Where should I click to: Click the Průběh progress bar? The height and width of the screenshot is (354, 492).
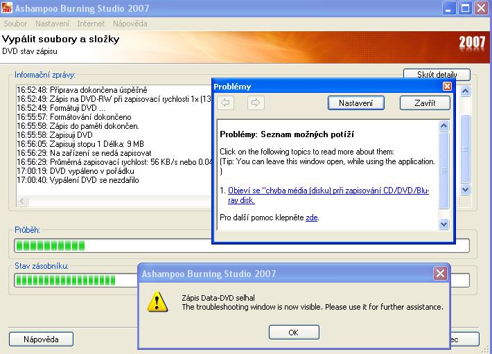pyautogui.click(x=242, y=245)
